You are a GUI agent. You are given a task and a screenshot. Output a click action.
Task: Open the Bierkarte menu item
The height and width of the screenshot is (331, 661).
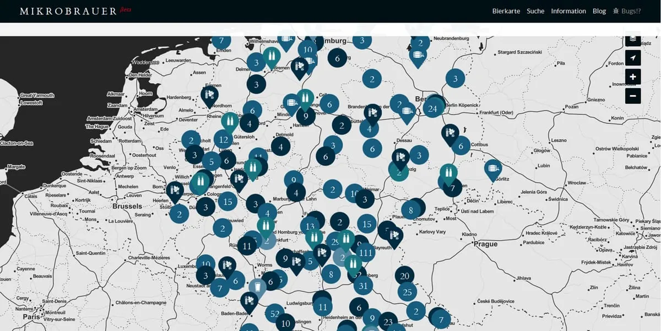(x=506, y=11)
